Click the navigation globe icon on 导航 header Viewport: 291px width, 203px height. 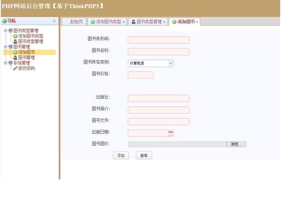[x=4, y=21]
